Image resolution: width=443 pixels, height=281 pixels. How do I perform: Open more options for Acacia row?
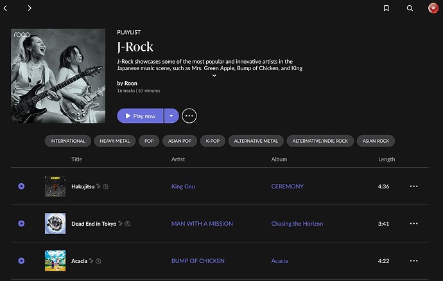click(x=413, y=261)
